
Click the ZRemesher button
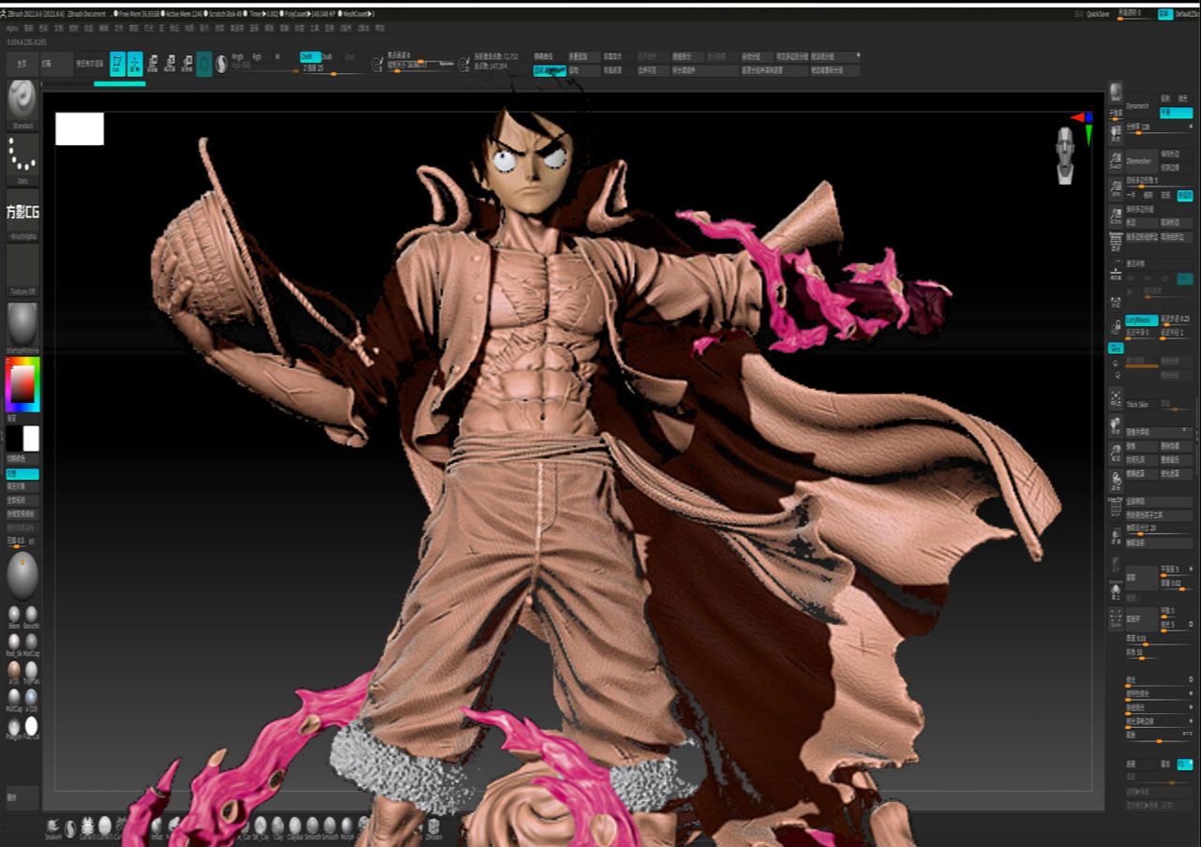coord(1141,161)
